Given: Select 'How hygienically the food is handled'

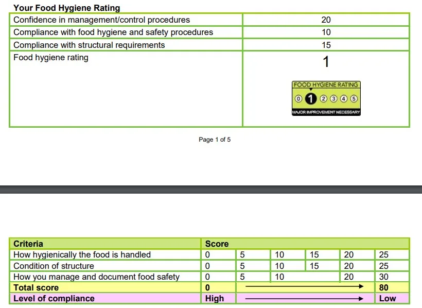Looking at the screenshot, I should click(82, 254).
